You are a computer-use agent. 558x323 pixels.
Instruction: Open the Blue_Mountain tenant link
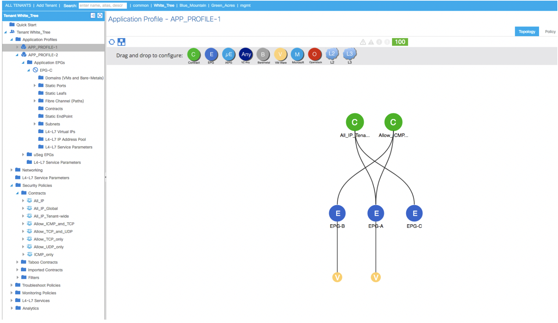[x=193, y=5]
